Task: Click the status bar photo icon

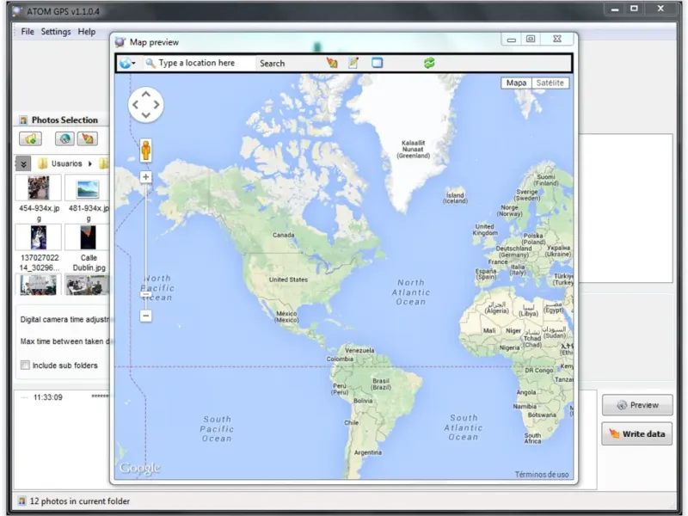Action: click(x=21, y=501)
